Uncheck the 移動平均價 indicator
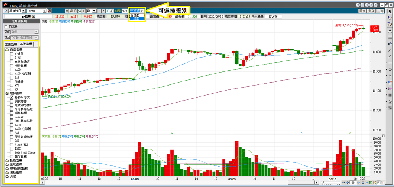Screen dimensions: 394x187 point(12,97)
